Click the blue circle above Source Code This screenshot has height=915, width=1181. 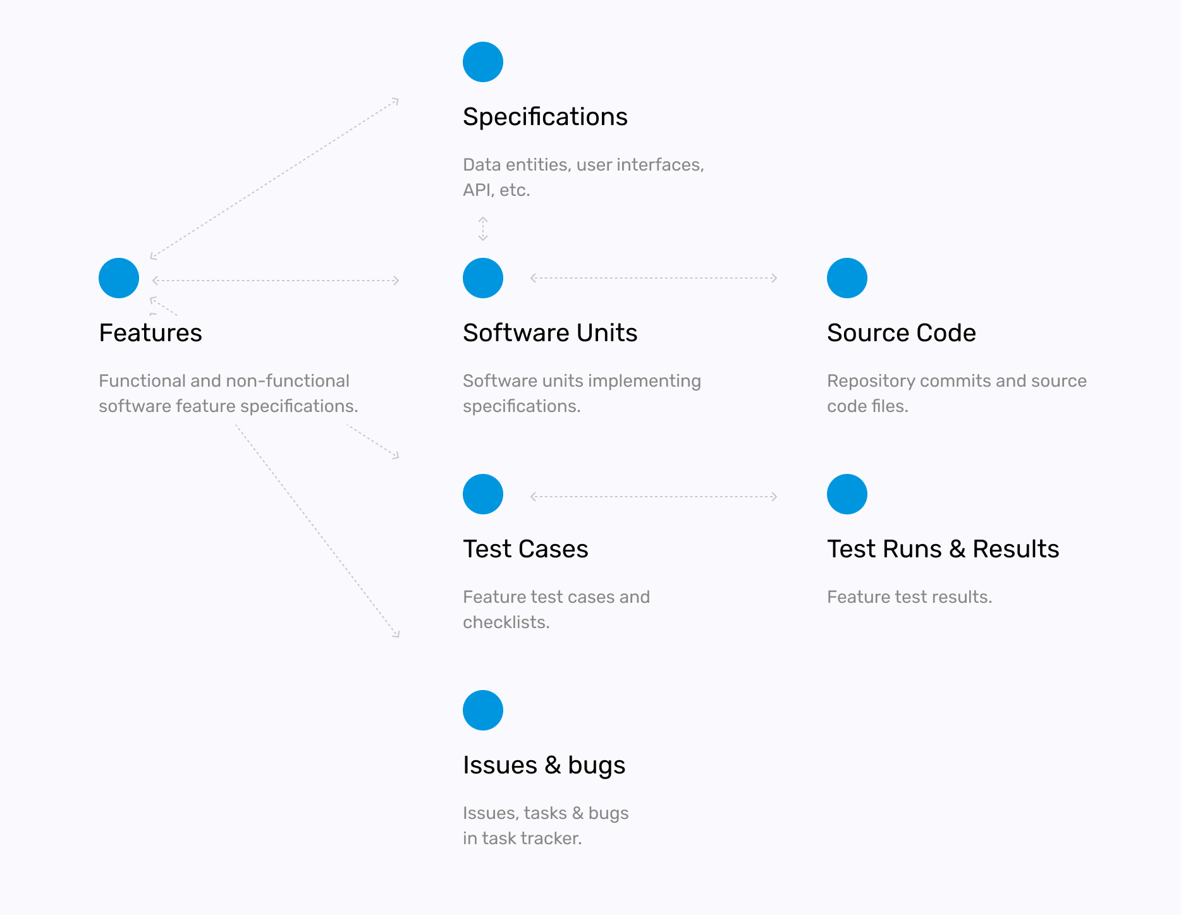pos(847,278)
